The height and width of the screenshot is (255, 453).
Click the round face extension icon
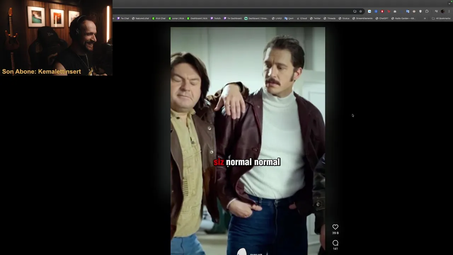[414, 11]
